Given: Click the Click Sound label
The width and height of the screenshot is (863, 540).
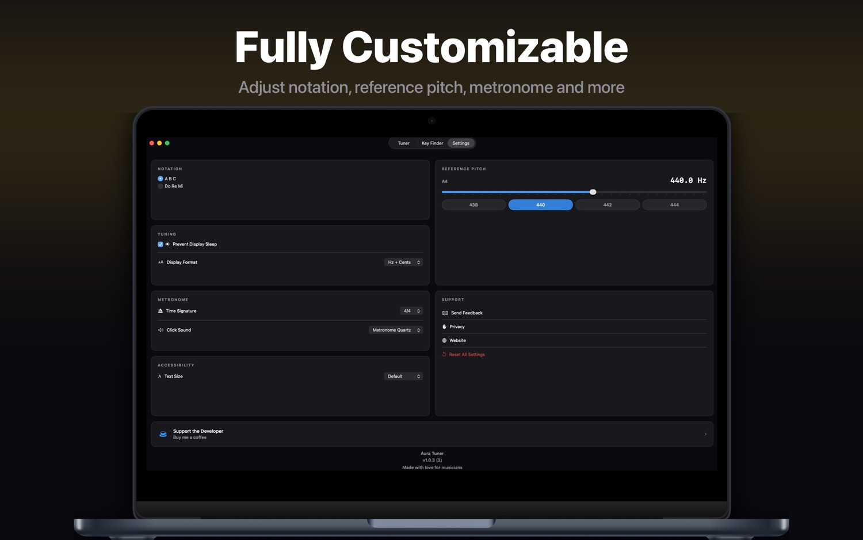Looking at the screenshot, I should pyautogui.click(x=179, y=330).
